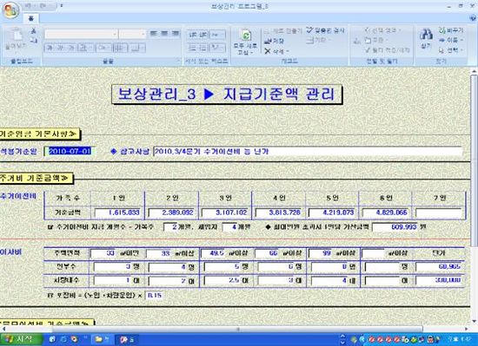478x346 pixels.
Task: Click the remarks field with 2010.3/4분기 text
Action: 308,151
